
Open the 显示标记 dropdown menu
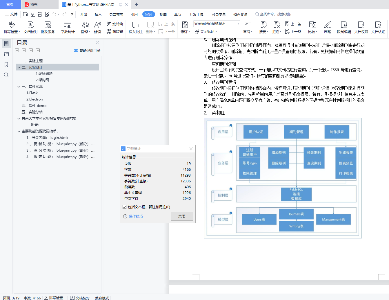point(206,31)
